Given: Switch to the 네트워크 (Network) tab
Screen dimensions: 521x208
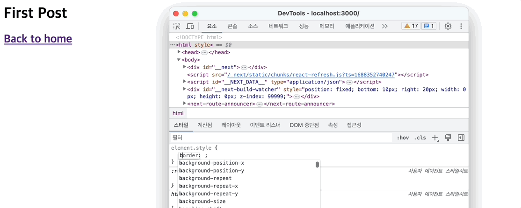Looking at the screenshot, I should (278, 26).
